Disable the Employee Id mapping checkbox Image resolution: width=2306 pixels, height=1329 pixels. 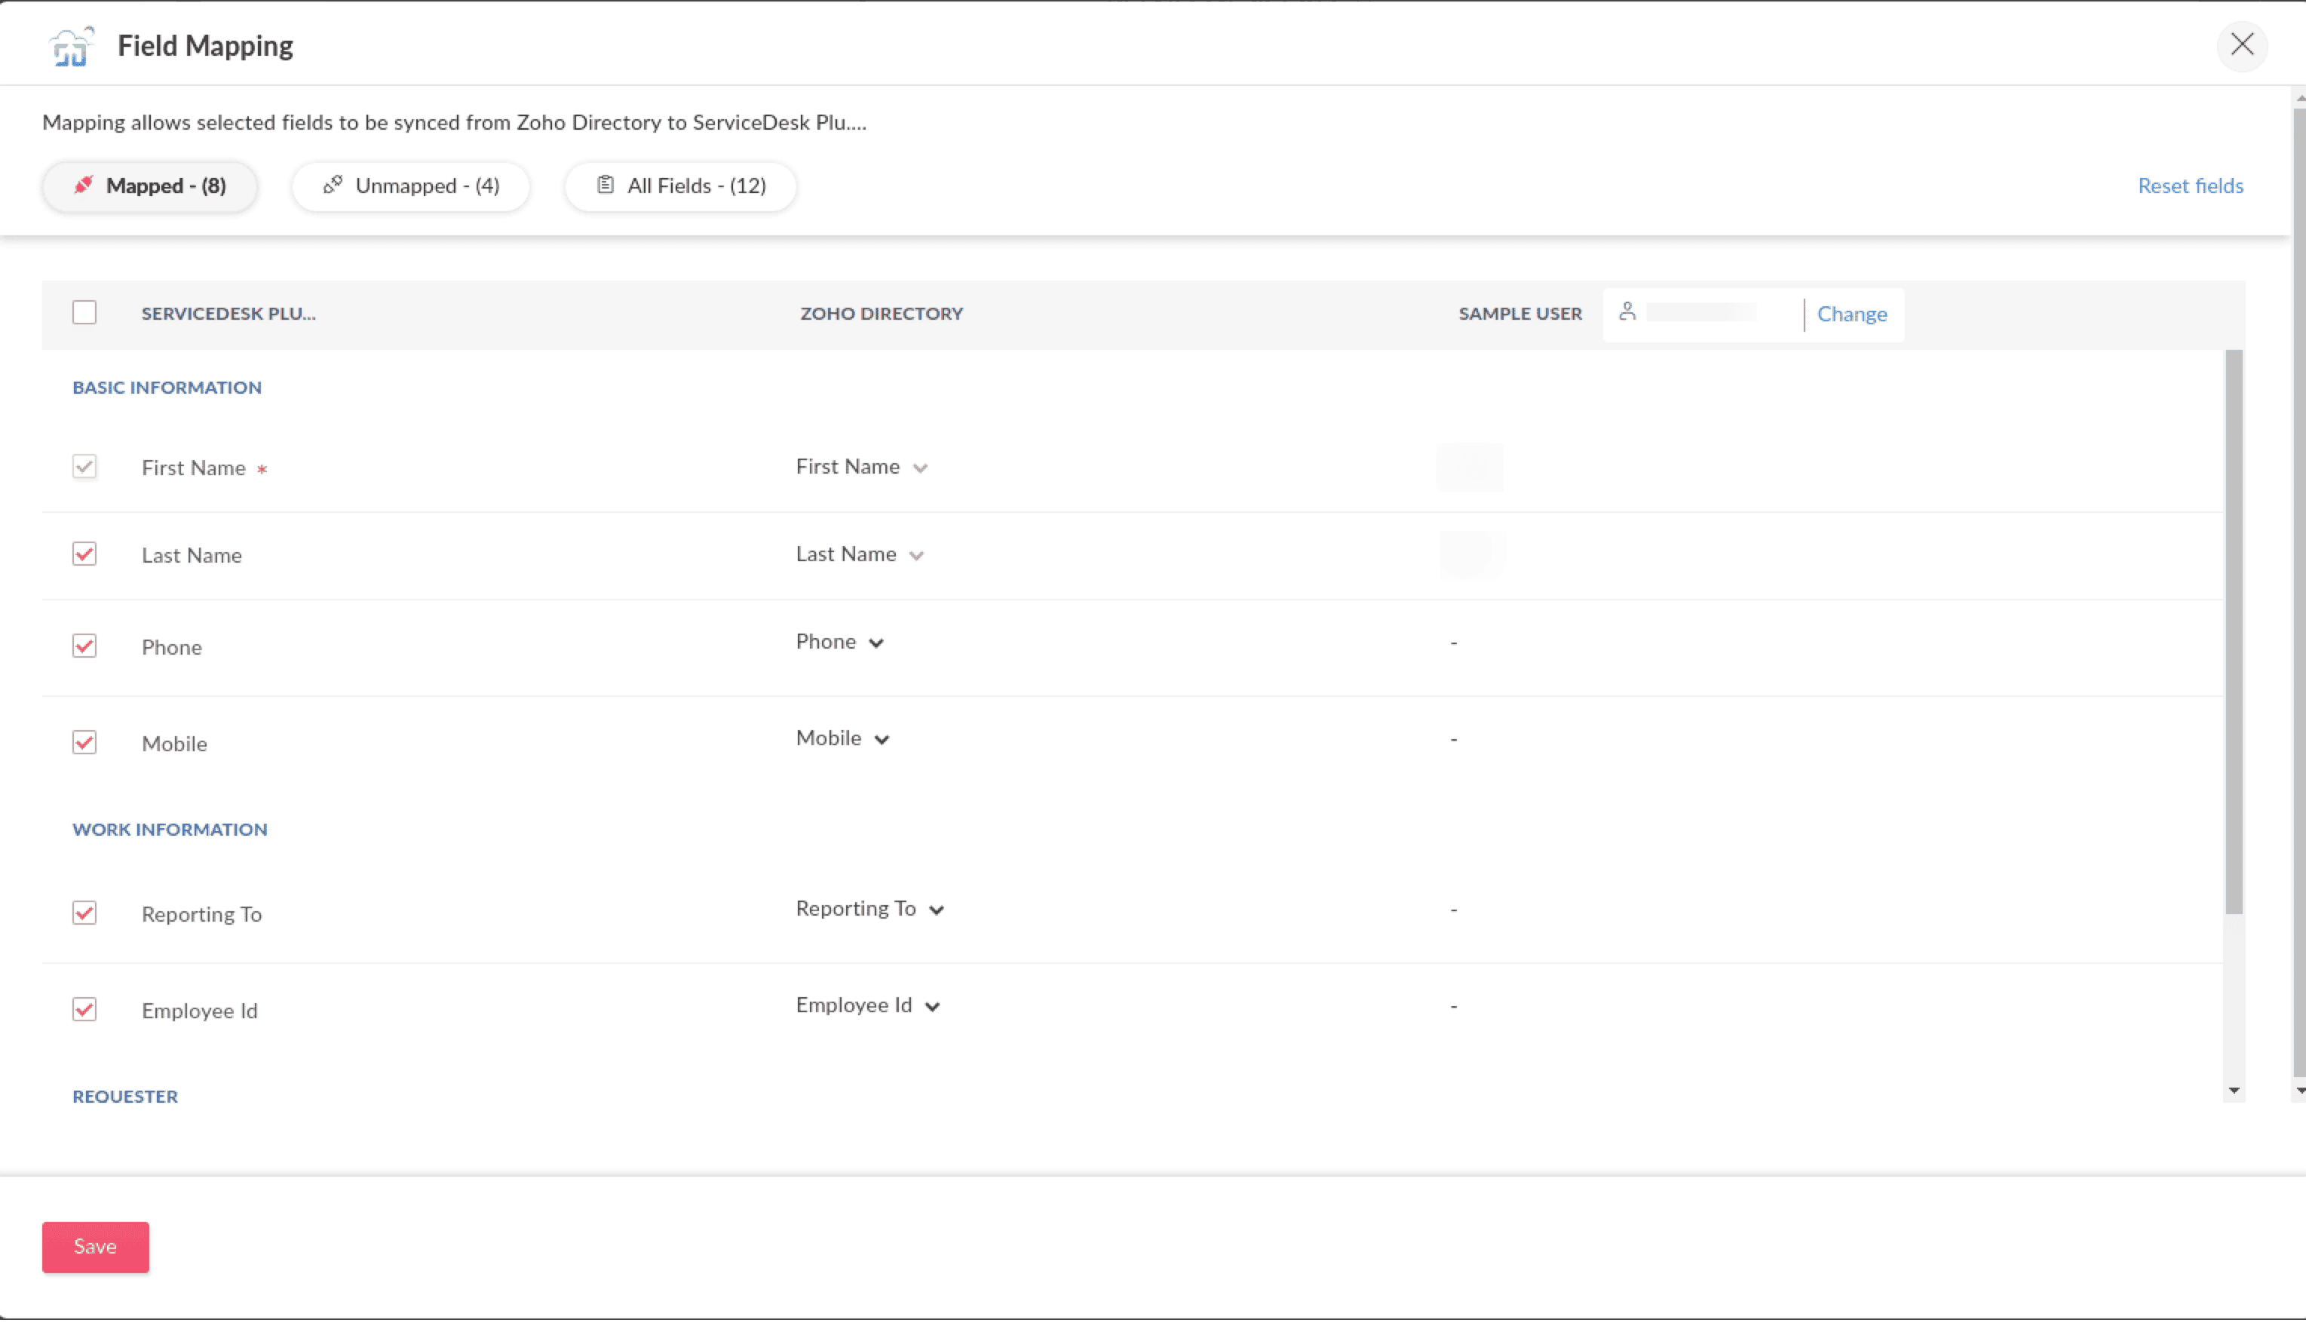pyautogui.click(x=85, y=1009)
